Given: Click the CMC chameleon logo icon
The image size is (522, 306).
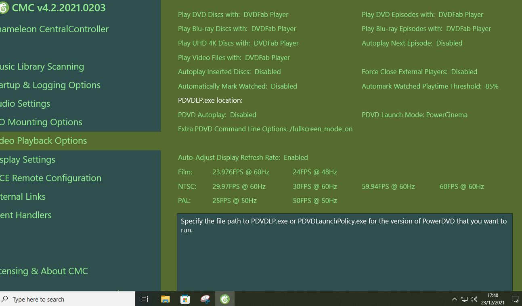Looking at the screenshot, I should coord(3,8).
